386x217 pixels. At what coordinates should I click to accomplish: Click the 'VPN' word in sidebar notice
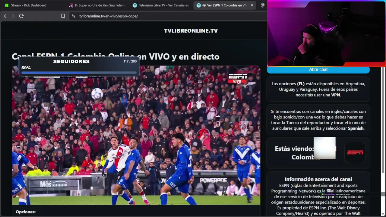(336, 95)
